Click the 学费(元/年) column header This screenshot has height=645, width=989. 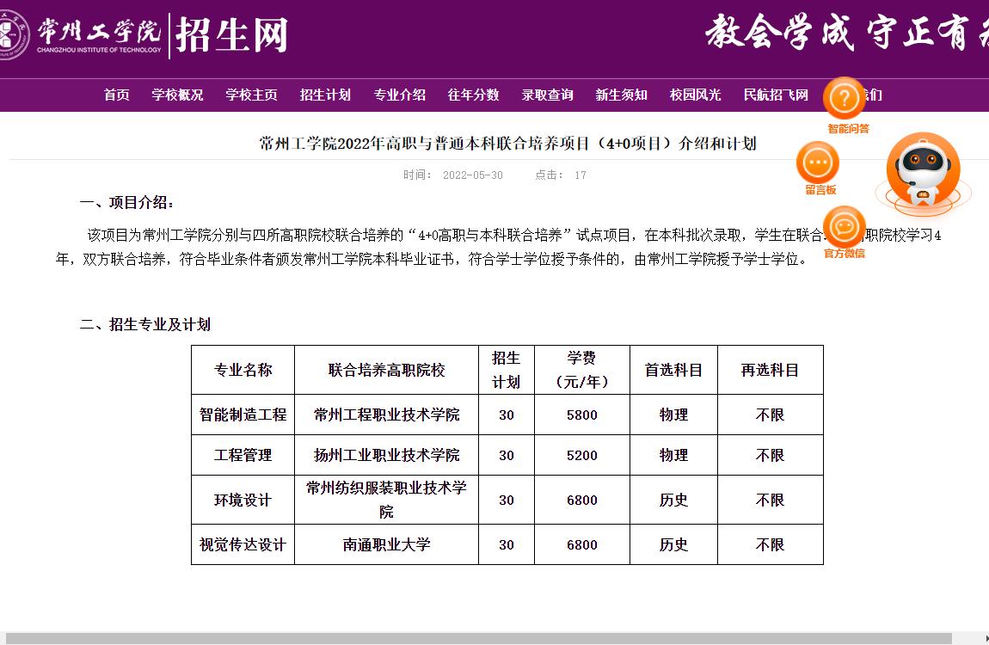pyautogui.click(x=582, y=370)
